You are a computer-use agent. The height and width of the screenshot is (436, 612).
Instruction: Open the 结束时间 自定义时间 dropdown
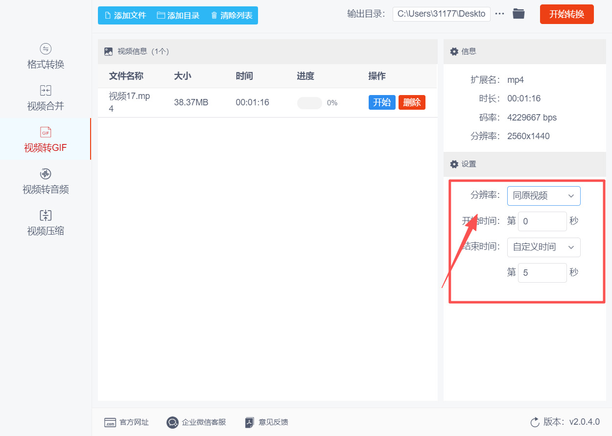pyautogui.click(x=543, y=247)
